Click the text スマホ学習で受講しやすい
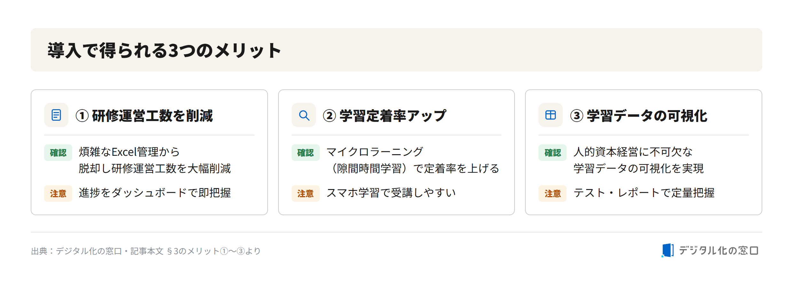Image resolution: width=793 pixels, height=288 pixels. click(391, 193)
